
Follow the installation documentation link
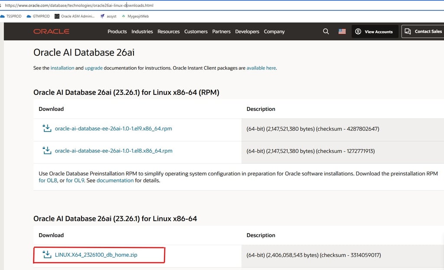(x=62, y=68)
